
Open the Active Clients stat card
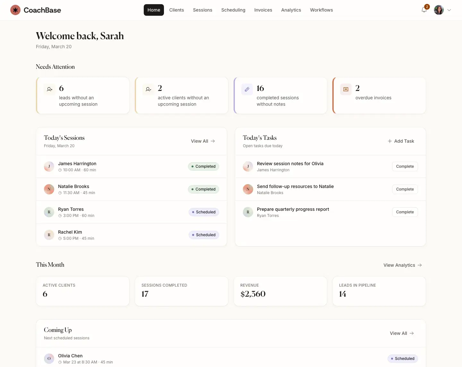pyautogui.click(x=83, y=291)
